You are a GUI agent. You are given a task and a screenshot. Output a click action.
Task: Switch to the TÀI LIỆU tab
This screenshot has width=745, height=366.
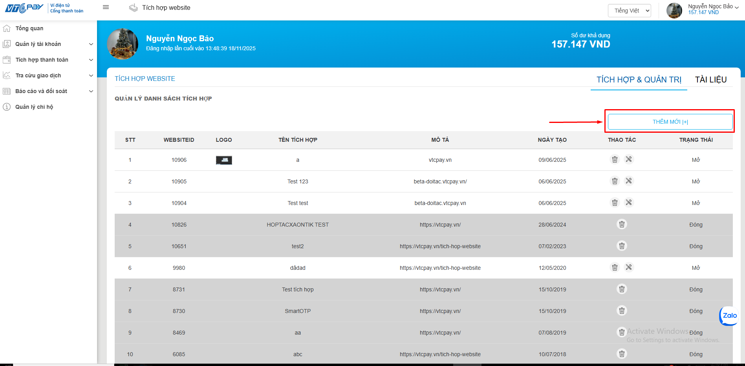click(710, 80)
